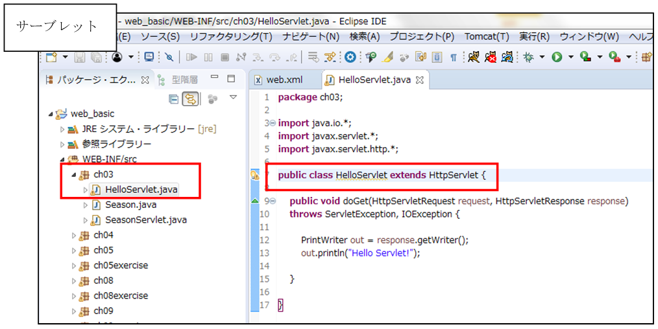This screenshot has height=329, width=658.
Task: Toggle show whitespace characters pilcrow icon
Action: pos(454,57)
